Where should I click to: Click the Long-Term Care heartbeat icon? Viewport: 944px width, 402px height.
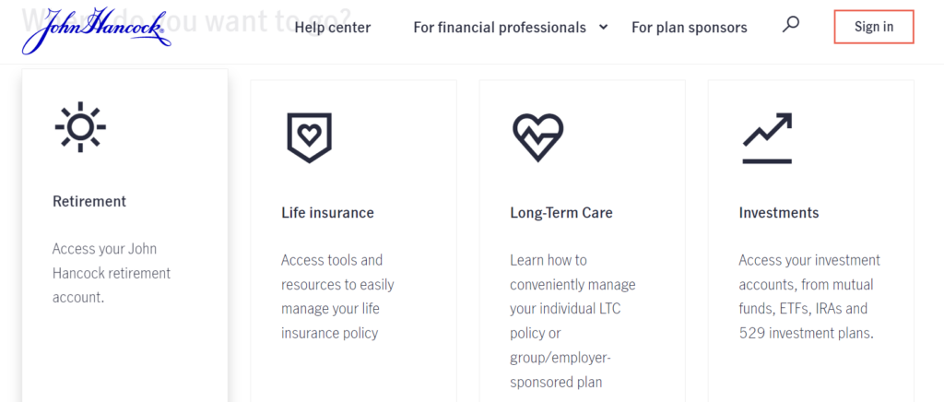537,137
